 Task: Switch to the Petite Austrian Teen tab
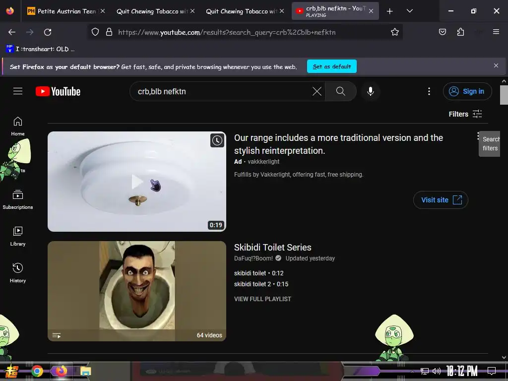[65, 11]
